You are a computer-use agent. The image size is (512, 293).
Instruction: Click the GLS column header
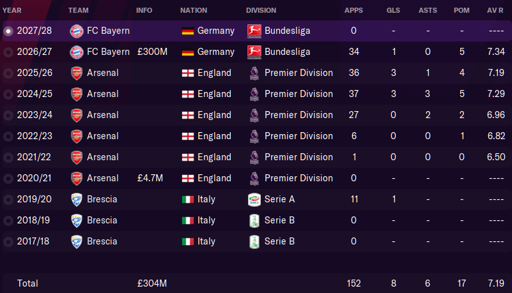coord(393,10)
